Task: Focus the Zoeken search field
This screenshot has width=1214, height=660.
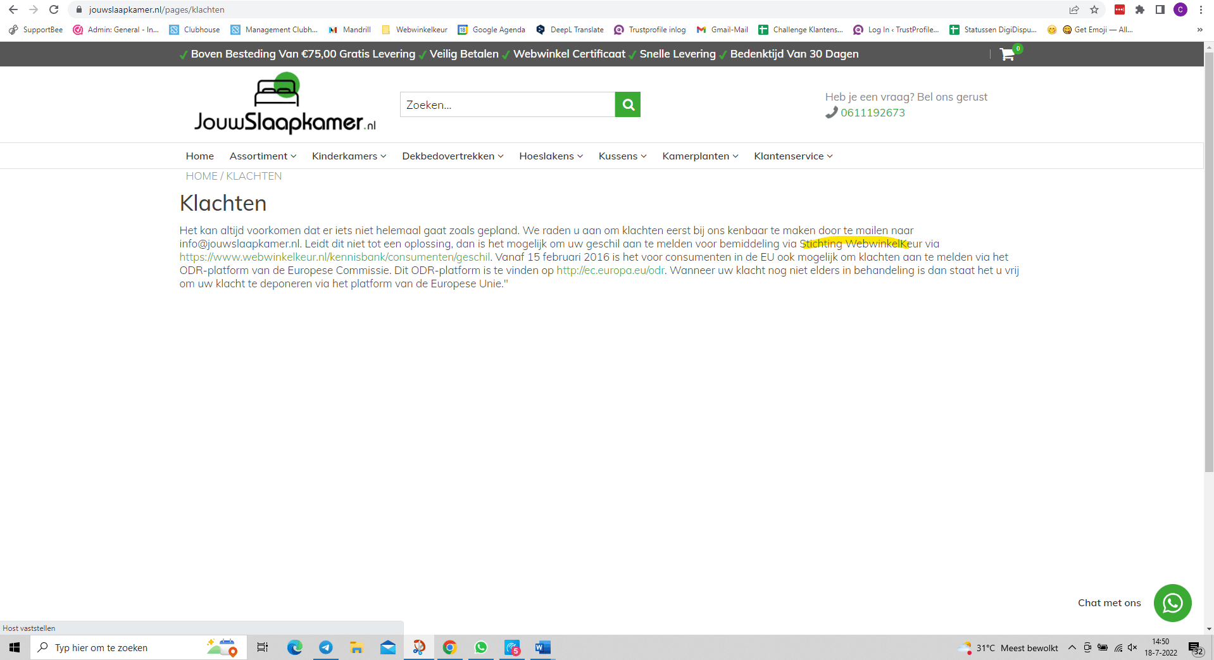Action: pos(507,104)
